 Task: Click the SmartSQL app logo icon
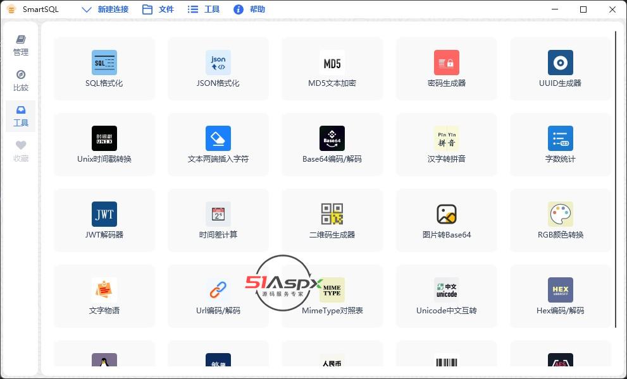[11, 9]
